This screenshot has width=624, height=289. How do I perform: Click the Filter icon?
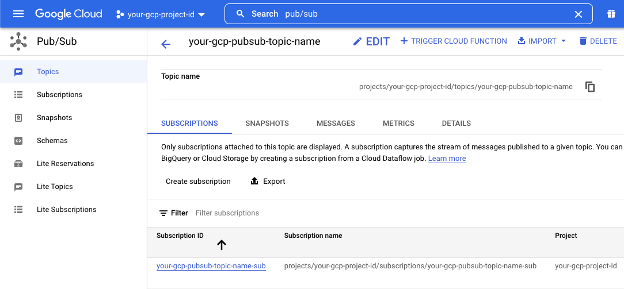click(163, 213)
